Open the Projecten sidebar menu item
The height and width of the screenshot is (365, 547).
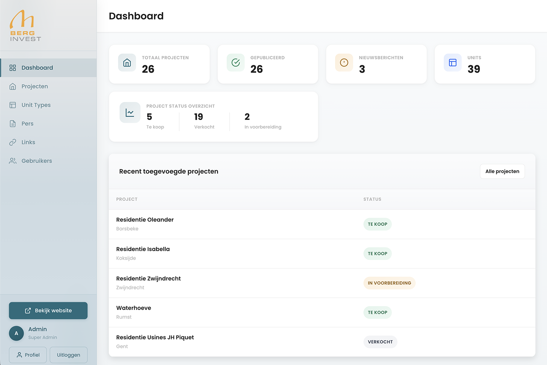[35, 86]
